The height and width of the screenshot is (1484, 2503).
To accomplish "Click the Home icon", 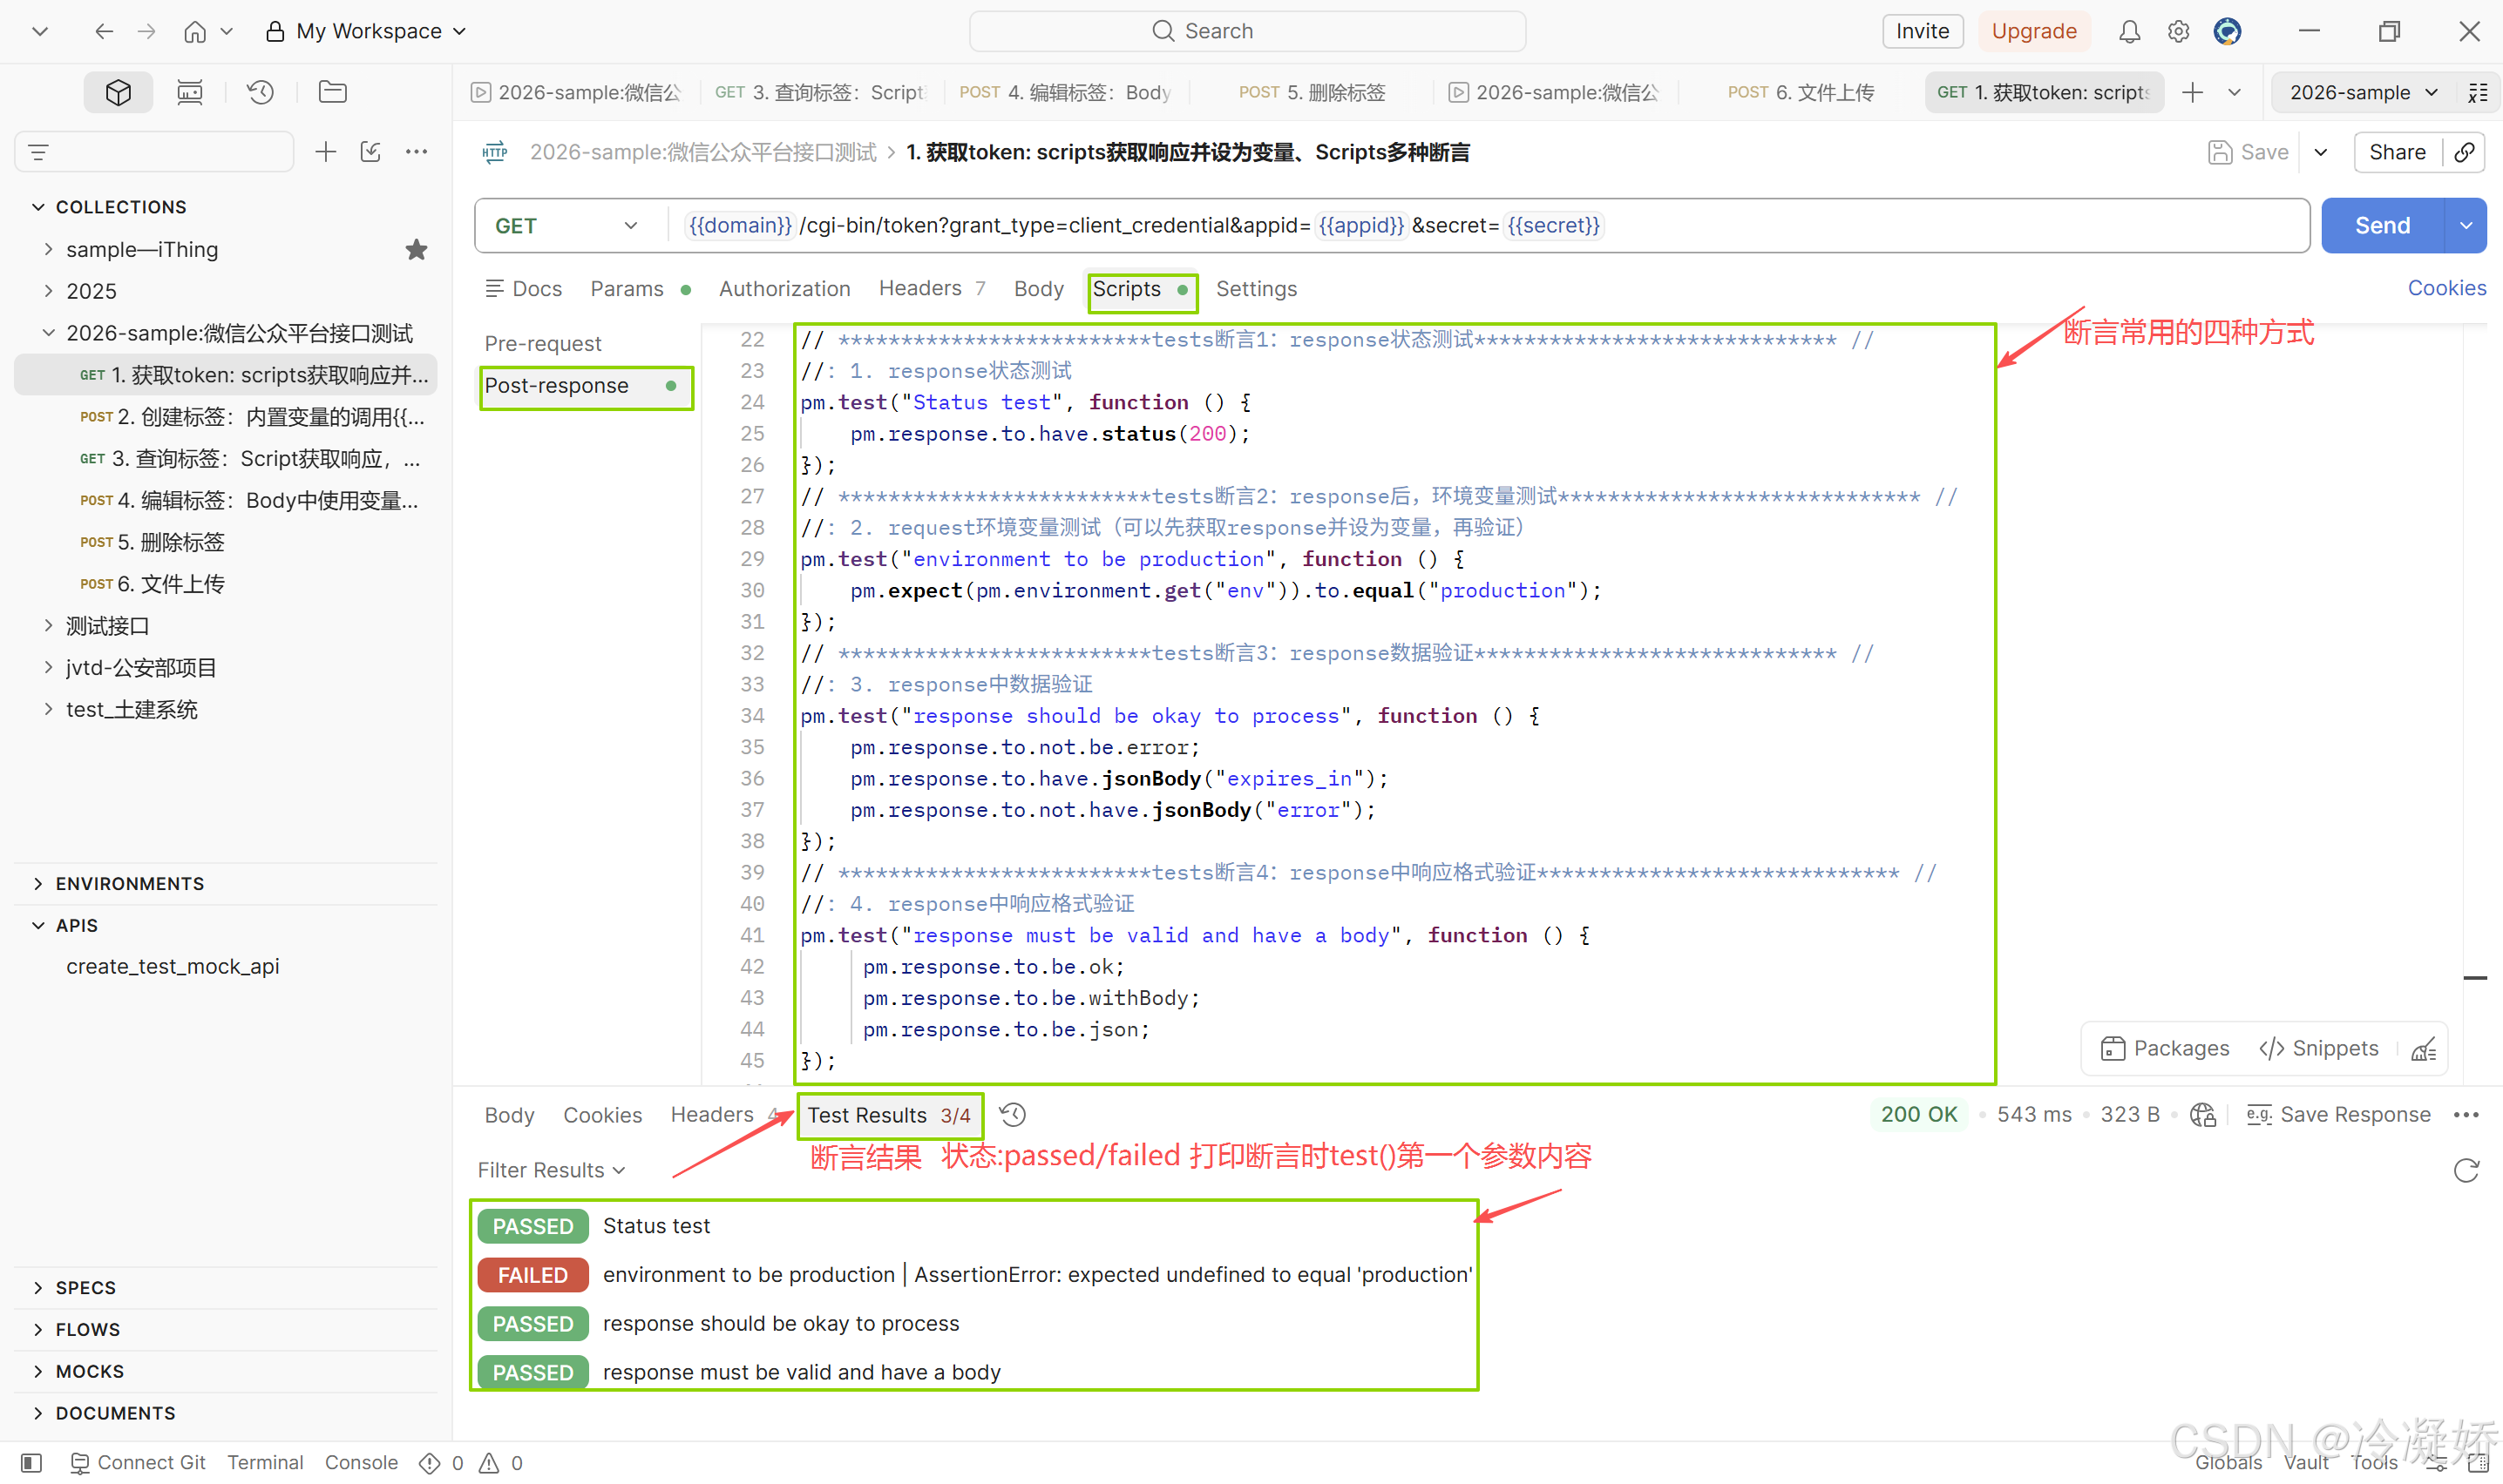I will point(195,31).
